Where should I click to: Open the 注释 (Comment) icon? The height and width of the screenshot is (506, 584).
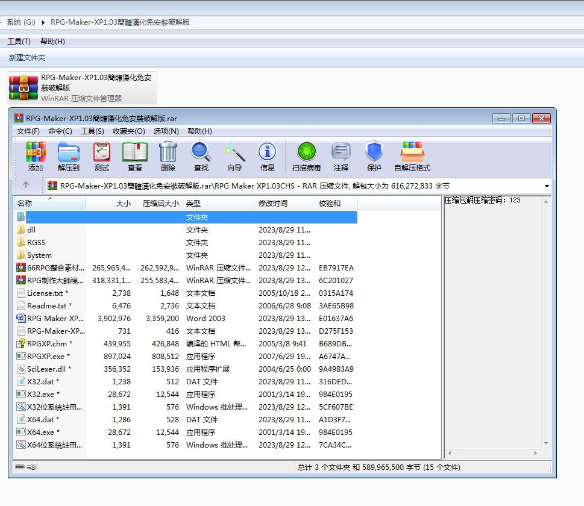[x=341, y=157]
